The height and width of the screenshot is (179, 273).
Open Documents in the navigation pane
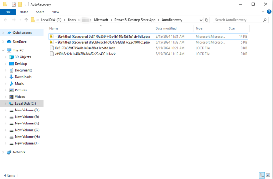(x=23, y=70)
